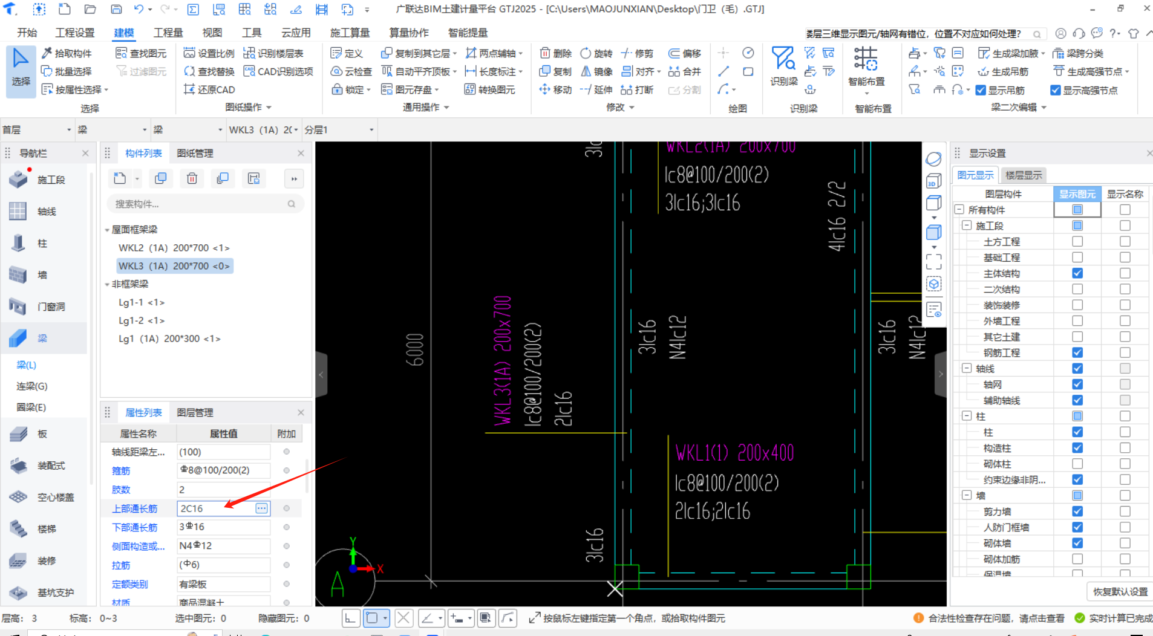The height and width of the screenshot is (636, 1153).
Task: Click 拾取构件 pick component tool
Action: 67,53
